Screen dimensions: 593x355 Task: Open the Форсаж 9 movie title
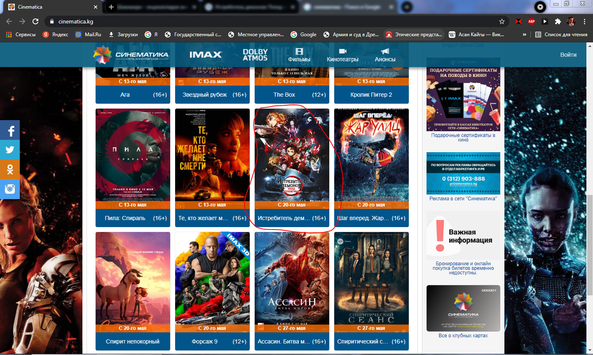tap(204, 341)
